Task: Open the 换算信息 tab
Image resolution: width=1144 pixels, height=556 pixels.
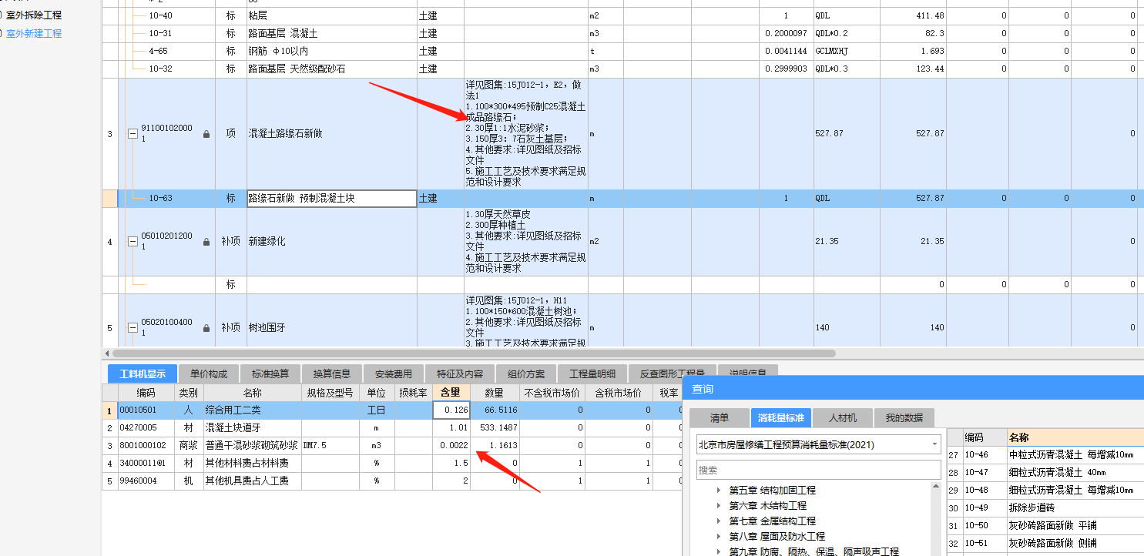Action: point(332,374)
